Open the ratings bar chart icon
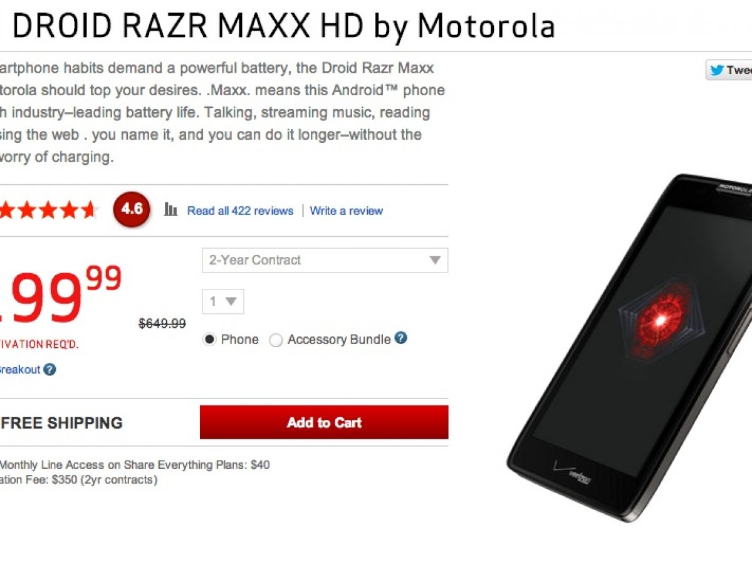Viewport: 752px width, 564px height. [170, 209]
